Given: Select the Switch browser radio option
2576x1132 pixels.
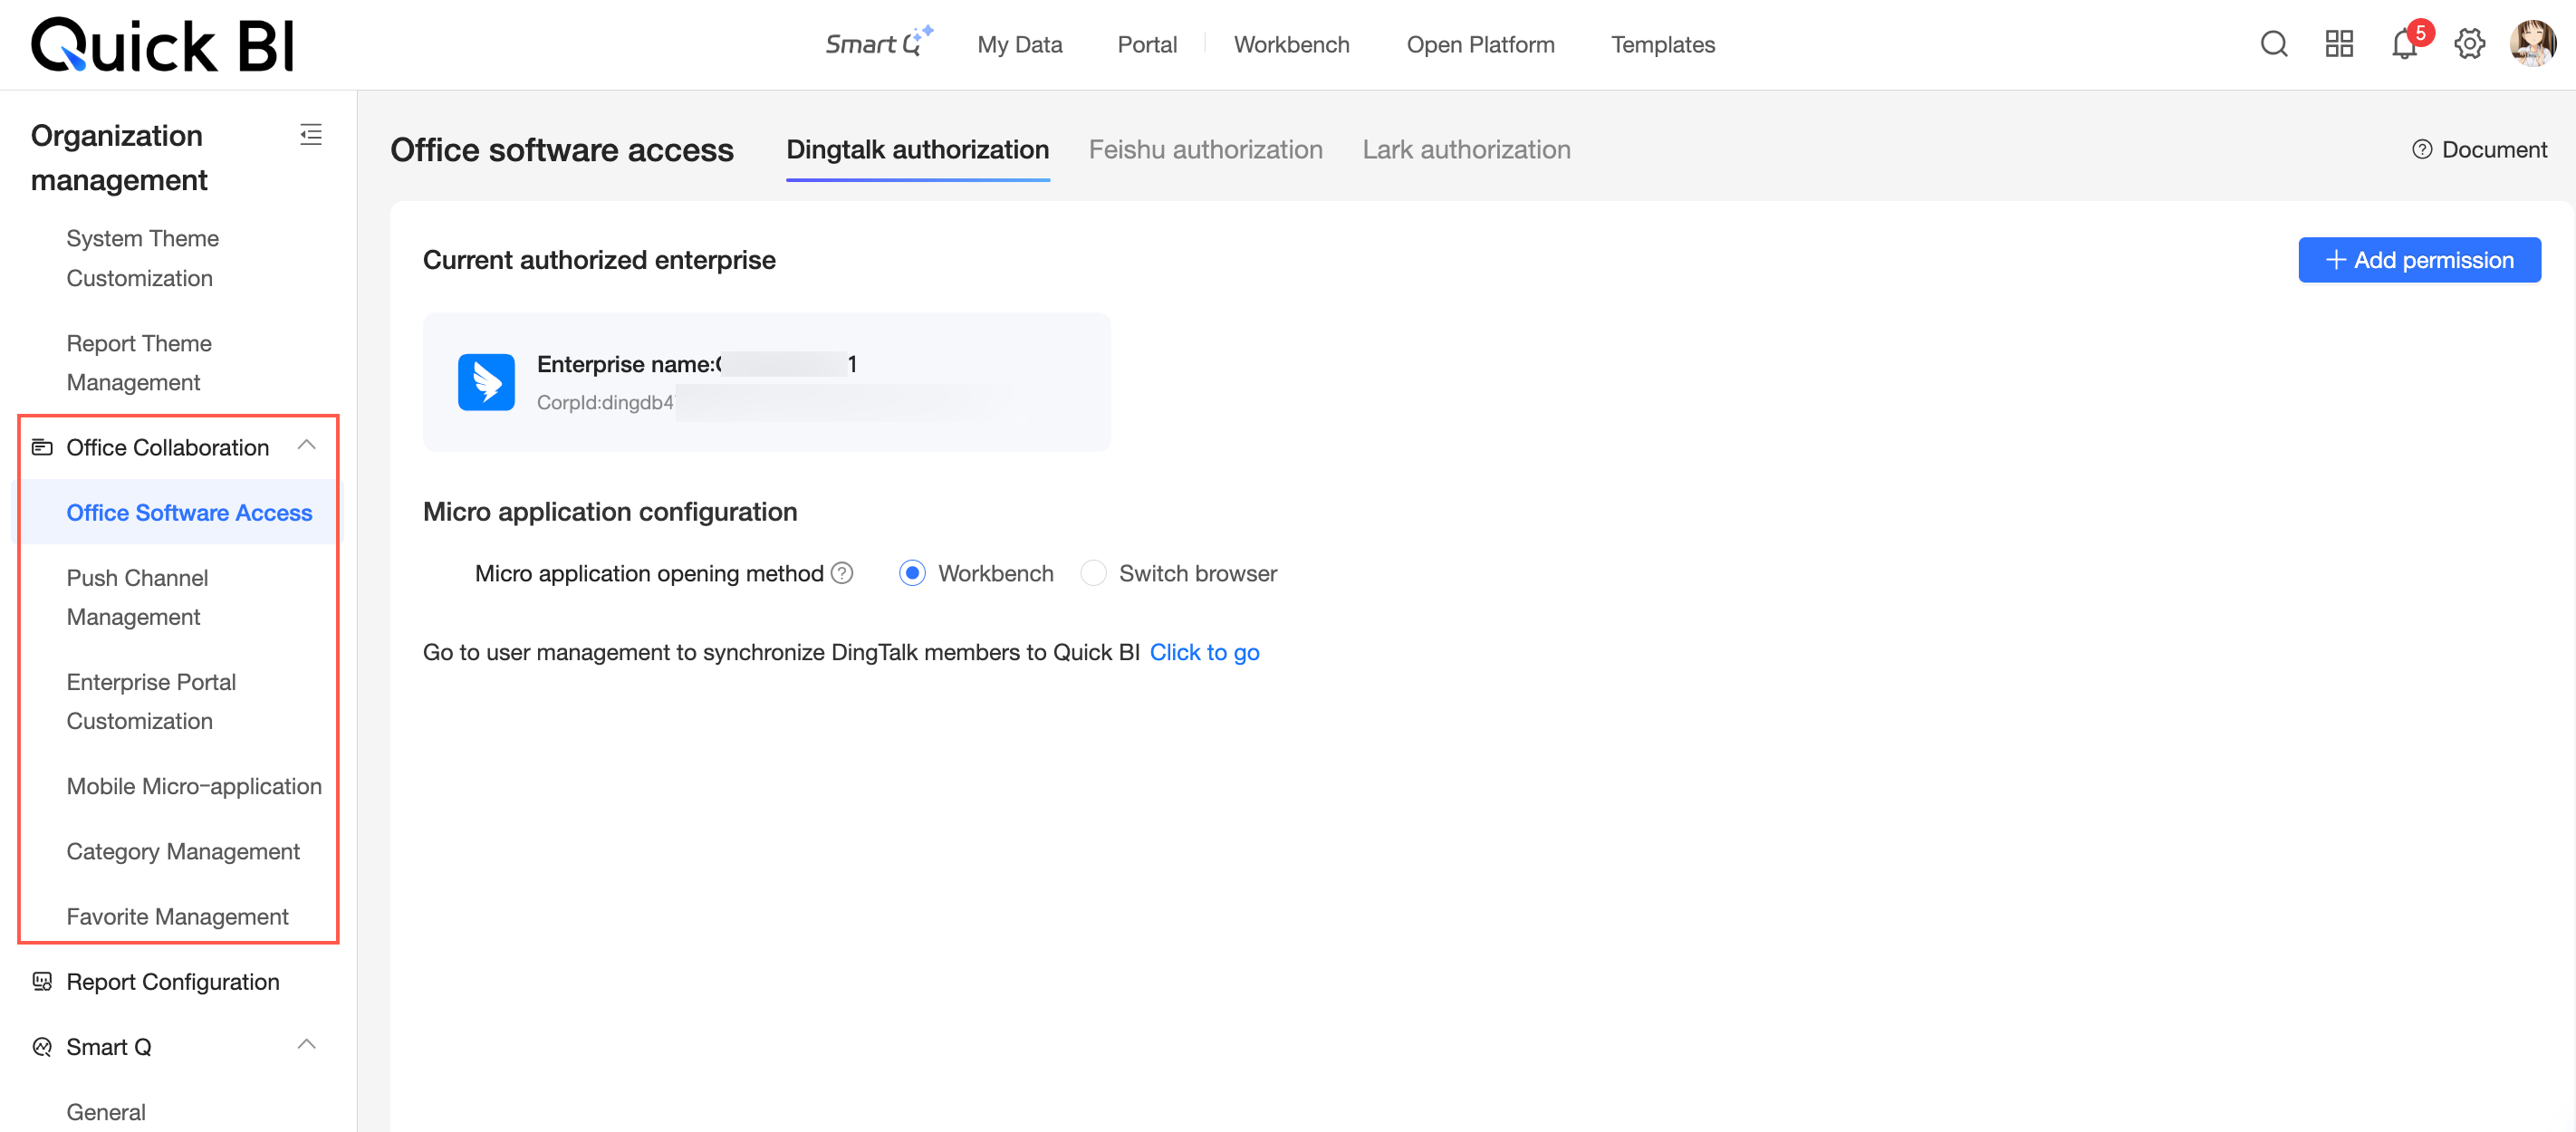Looking at the screenshot, I should 1093,573.
